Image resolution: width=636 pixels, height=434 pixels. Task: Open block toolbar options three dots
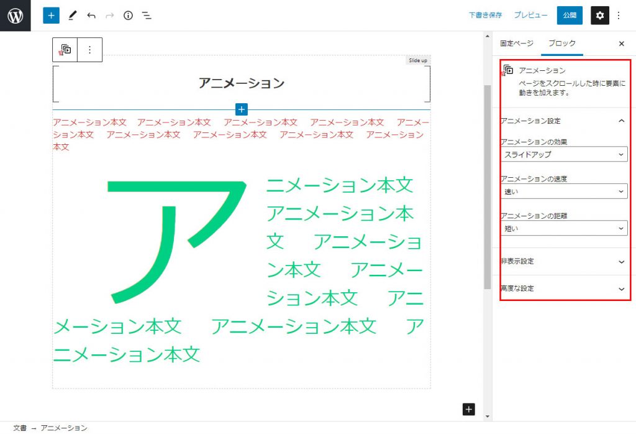[x=89, y=50]
